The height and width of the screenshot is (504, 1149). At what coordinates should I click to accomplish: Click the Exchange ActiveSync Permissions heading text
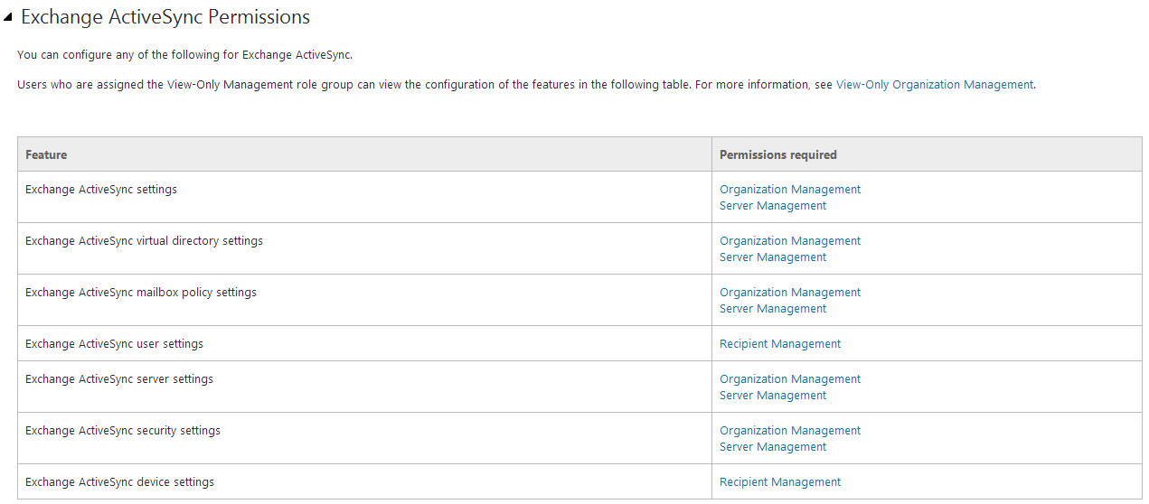[165, 17]
